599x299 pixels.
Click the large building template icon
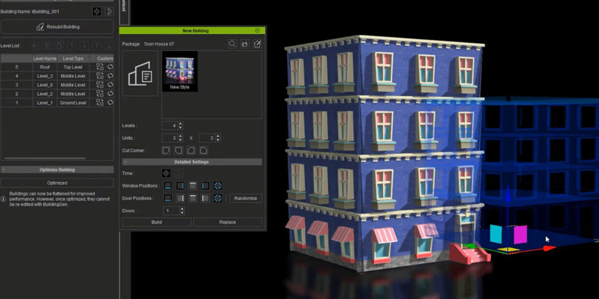pos(140,74)
